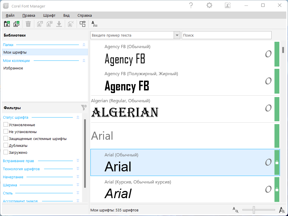Click the OpenType icon for Algerian
Screen dimensions: 288x216
[268, 108]
